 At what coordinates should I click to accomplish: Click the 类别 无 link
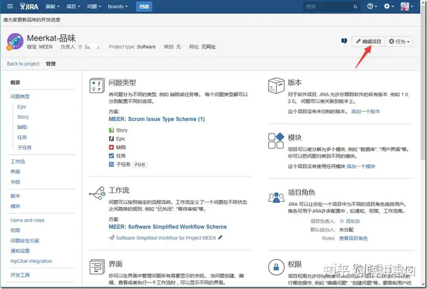click(179, 47)
